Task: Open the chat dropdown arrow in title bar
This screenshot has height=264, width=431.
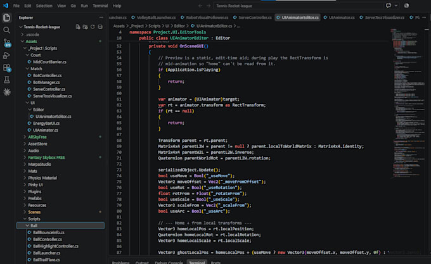Action: (x=396, y=6)
